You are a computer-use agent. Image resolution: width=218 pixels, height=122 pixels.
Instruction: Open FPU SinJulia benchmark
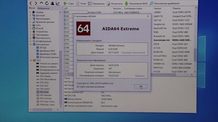tap(45, 98)
